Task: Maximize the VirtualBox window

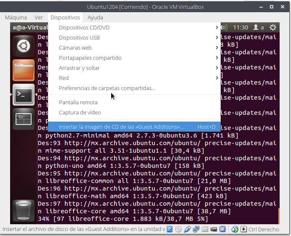Action: click(272, 7)
